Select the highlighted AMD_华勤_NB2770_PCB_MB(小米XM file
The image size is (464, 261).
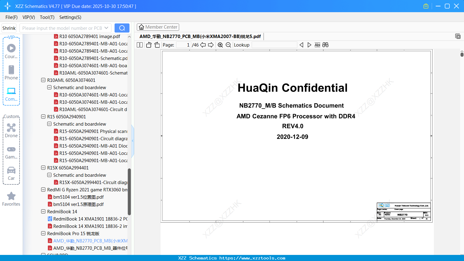88,241
